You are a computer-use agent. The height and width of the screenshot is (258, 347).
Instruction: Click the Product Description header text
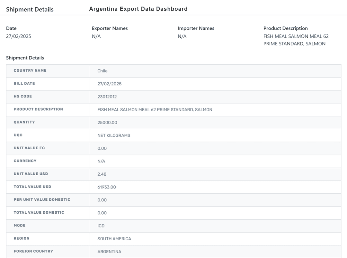tap(285, 28)
